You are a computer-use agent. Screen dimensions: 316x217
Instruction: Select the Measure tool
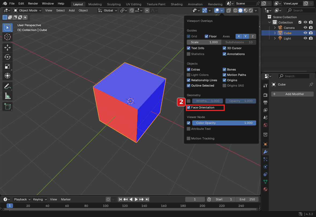[7, 96]
